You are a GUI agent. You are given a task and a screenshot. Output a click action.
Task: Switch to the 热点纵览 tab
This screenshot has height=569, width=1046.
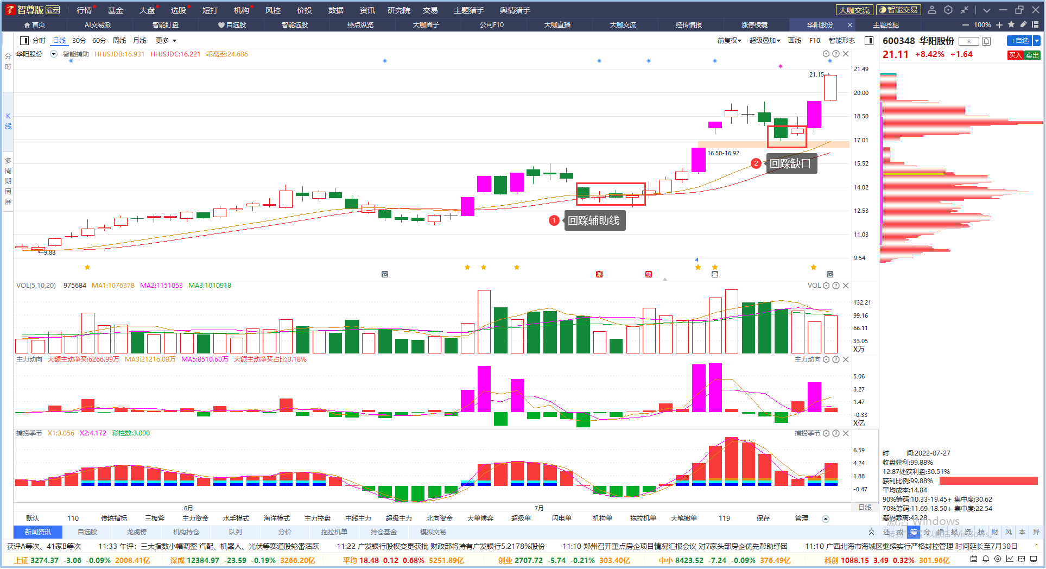(360, 25)
